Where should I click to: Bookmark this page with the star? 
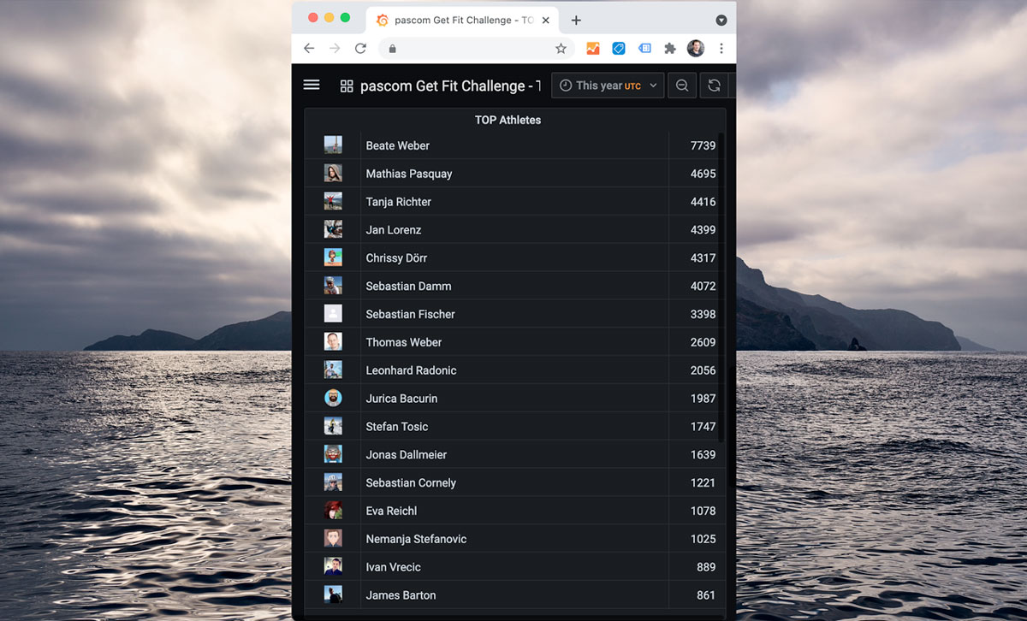(561, 49)
